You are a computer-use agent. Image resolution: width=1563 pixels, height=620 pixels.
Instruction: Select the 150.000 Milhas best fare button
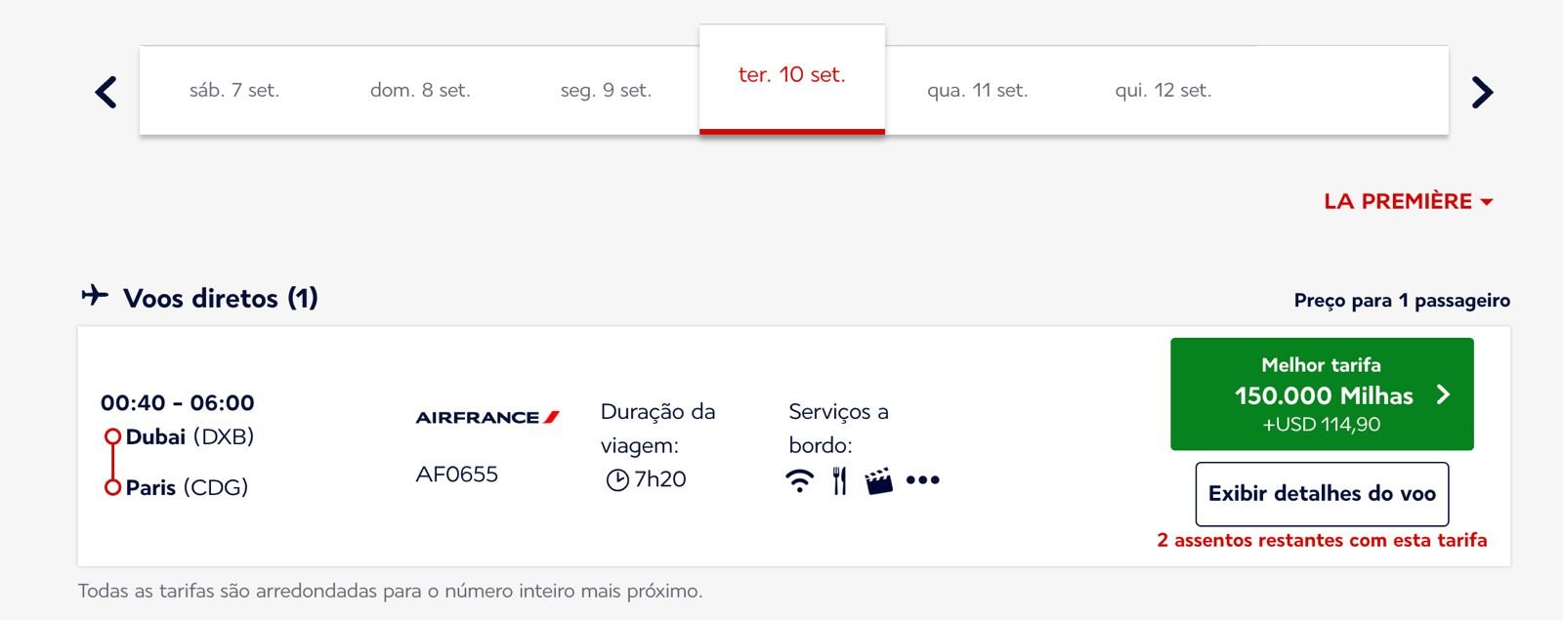pyautogui.click(x=1322, y=394)
